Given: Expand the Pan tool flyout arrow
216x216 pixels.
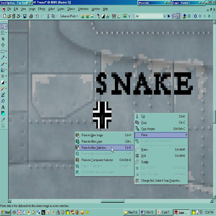Looking at the screenshot, I should coord(6,26).
